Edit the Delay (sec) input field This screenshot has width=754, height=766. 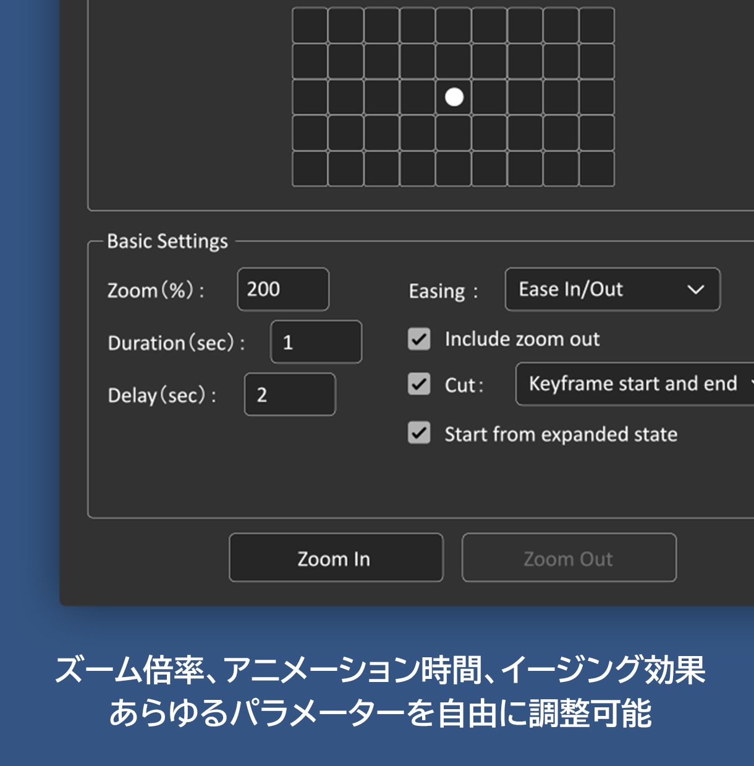pyautogui.click(x=290, y=394)
